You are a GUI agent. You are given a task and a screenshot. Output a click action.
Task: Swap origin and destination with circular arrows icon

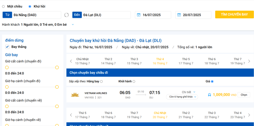[x=66, y=15]
